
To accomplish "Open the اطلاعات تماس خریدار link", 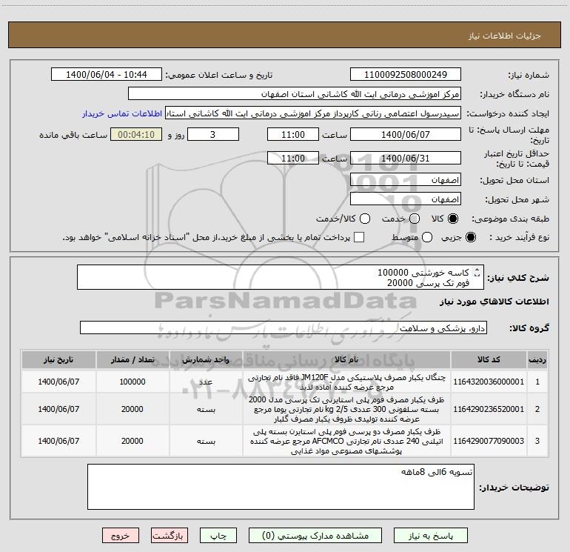I will pyautogui.click(x=122, y=113).
